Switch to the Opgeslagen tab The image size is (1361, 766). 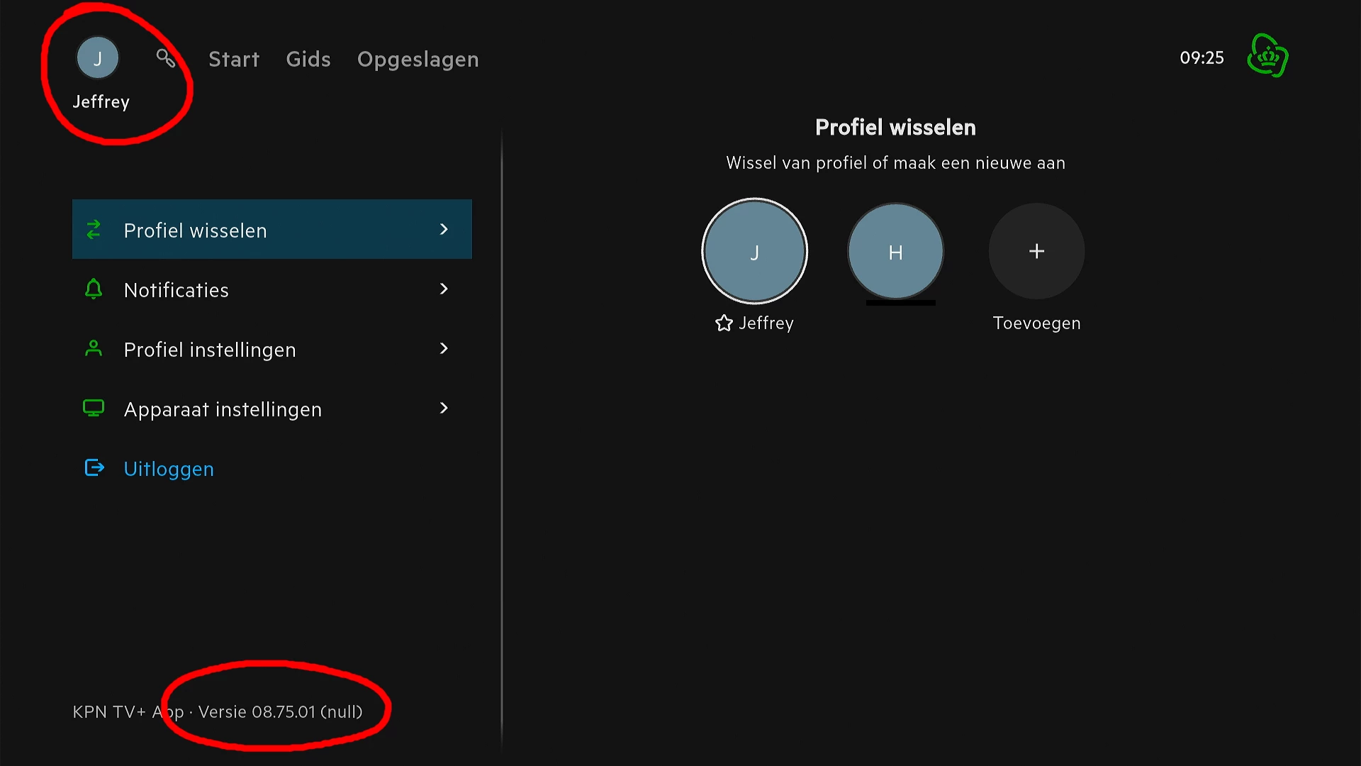tap(418, 59)
